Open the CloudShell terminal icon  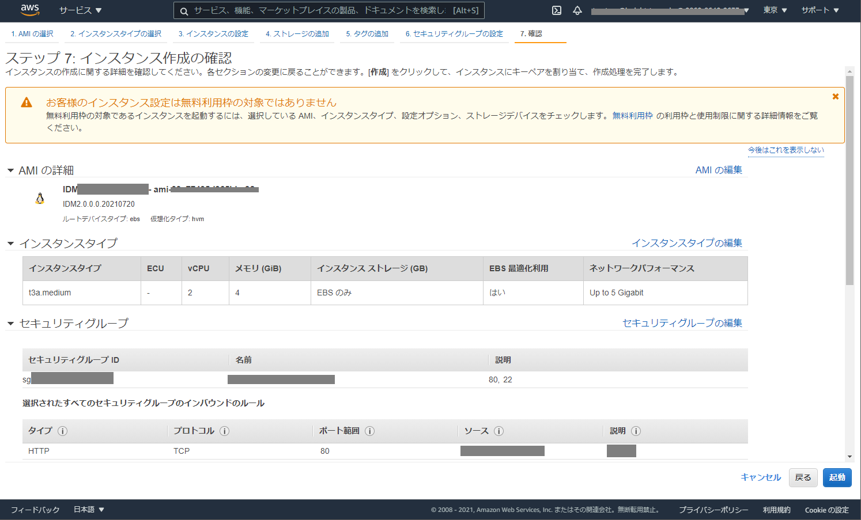tap(557, 10)
